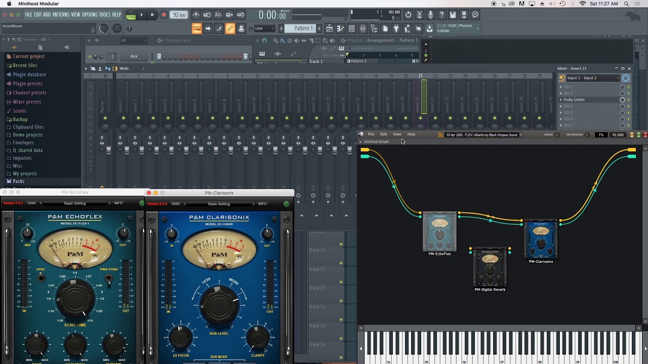Open the channel rack view icon
The height and width of the screenshot is (364, 648).
click(x=352, y=28)
